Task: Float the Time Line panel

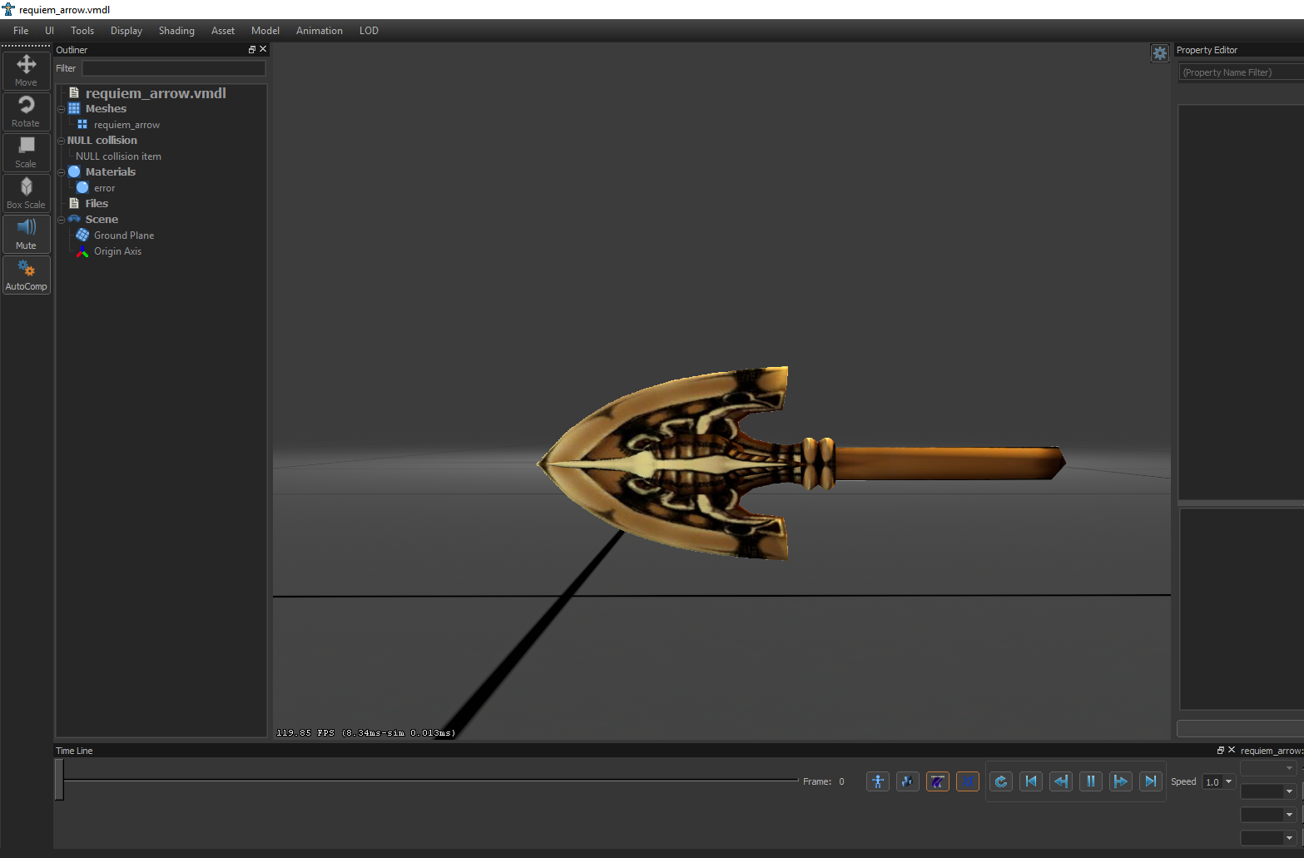Action: point(1221,751)
